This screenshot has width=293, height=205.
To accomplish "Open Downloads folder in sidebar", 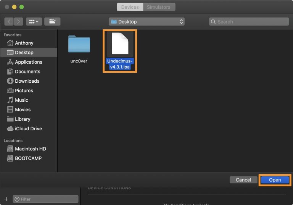I will pyautogui.click(x=29, y=81).
